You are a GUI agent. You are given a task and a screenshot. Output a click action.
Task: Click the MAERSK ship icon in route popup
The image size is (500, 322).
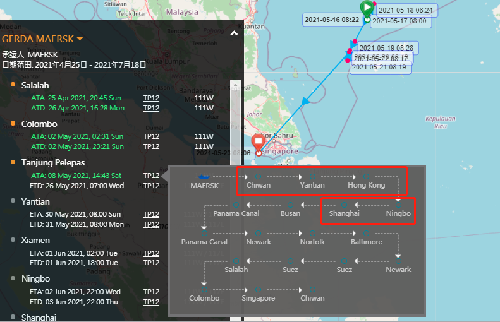tap(204, 176)
